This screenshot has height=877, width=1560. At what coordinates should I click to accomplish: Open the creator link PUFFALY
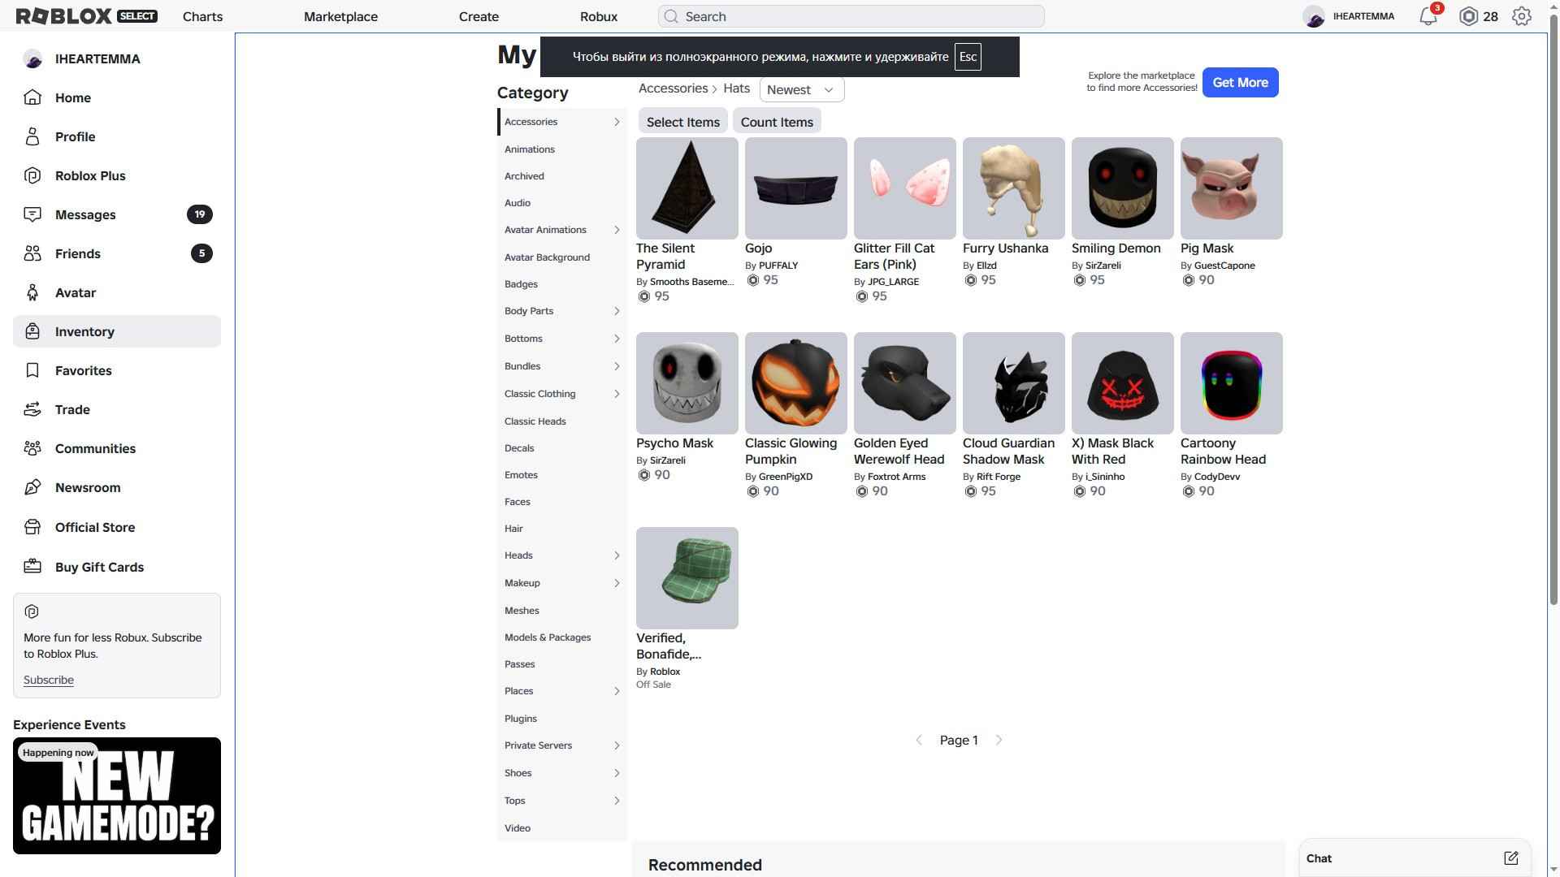tap(778, 266)
